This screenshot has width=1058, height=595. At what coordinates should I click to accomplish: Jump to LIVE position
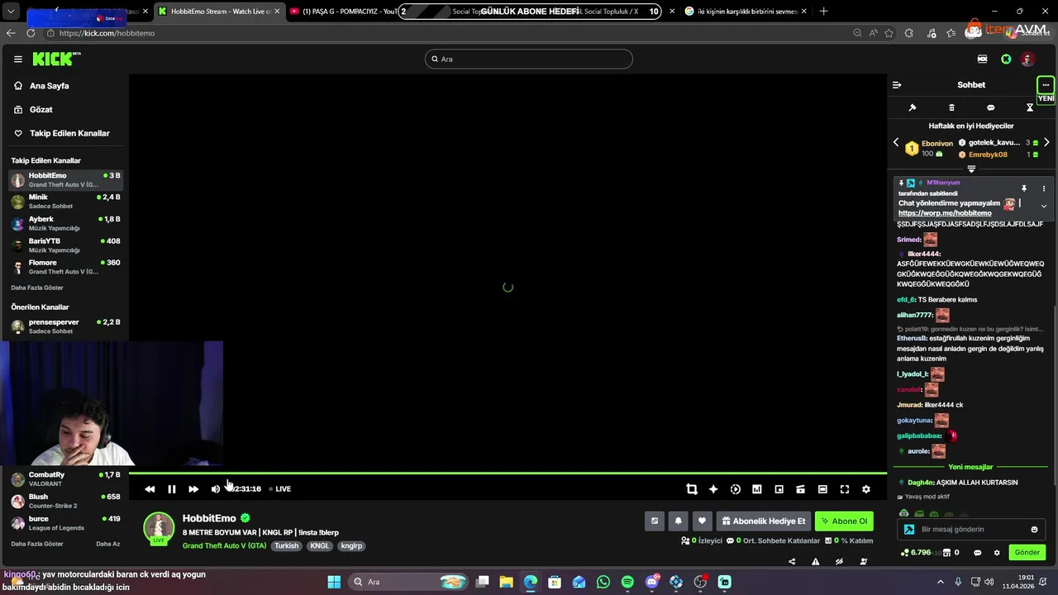coord(279,489)
